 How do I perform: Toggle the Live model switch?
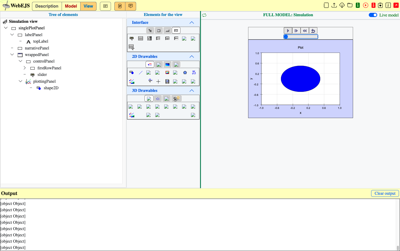373,15
